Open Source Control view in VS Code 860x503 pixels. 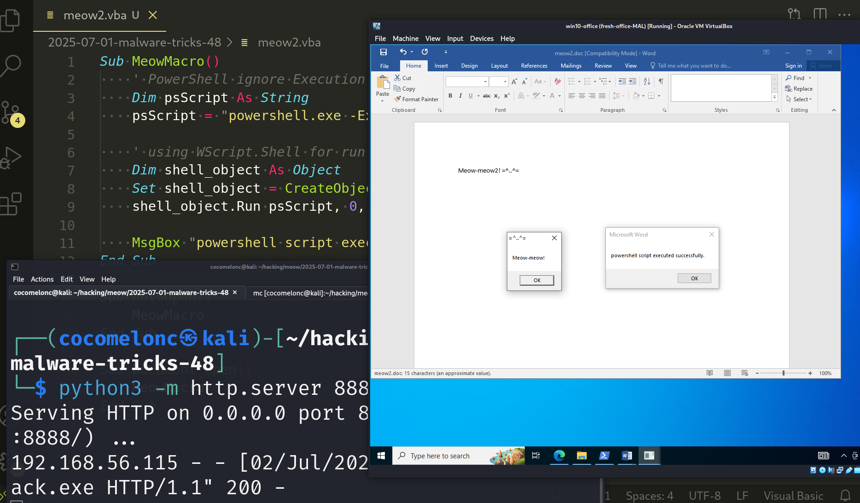[x=11, y=112]
